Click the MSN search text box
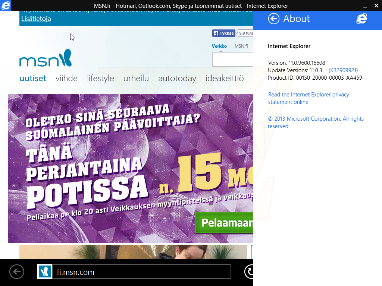The image size is (382, 286). pos(233,59)
